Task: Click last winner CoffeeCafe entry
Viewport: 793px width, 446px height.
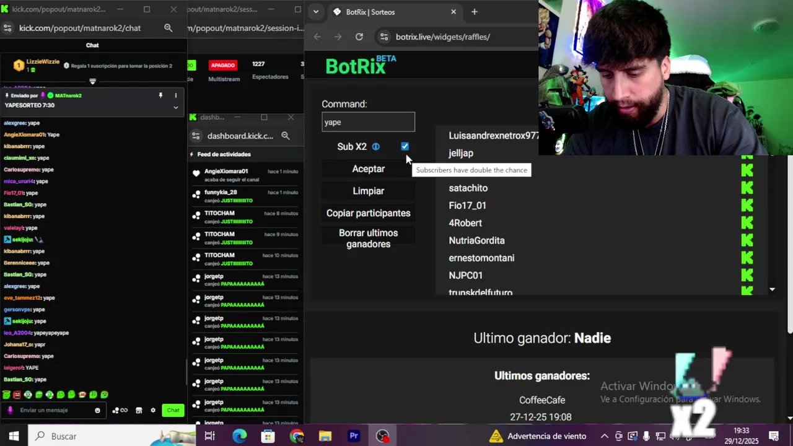Action: tap(542, 400)
